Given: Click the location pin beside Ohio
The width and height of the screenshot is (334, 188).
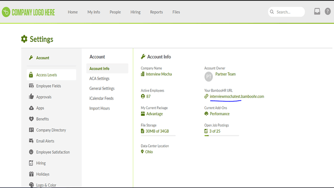Looking at the screenshot, I should point(143,152).
